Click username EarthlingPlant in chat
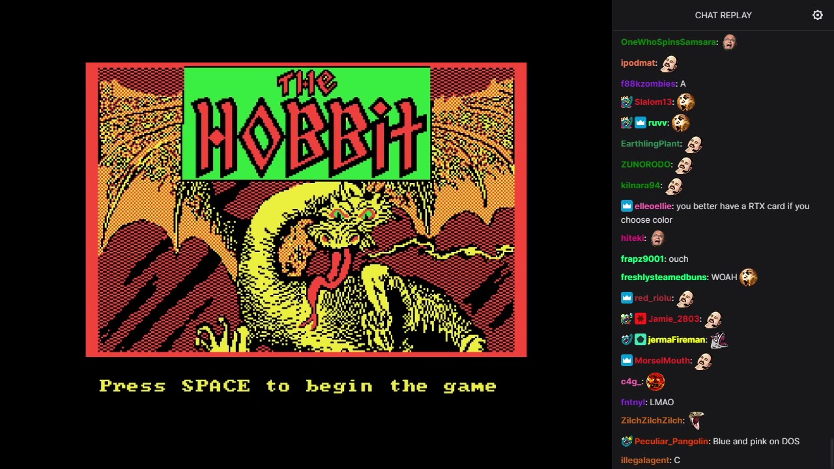 tap(651, 143)
